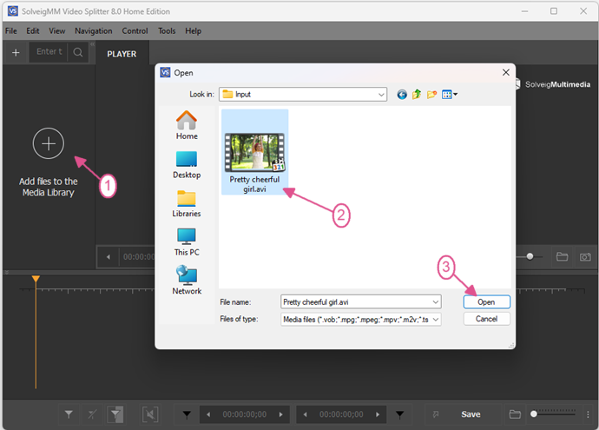Open the Control menu

(135, 31)
